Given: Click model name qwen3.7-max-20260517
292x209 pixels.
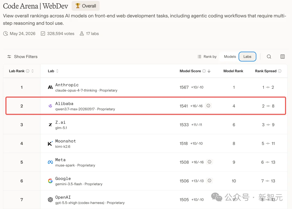Looking at the screenshot, I should [x=75, y=109].
